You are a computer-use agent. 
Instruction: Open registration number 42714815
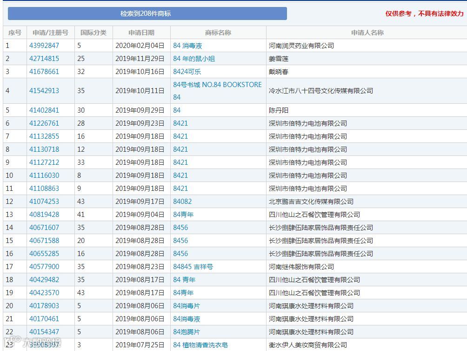point(44,59)
